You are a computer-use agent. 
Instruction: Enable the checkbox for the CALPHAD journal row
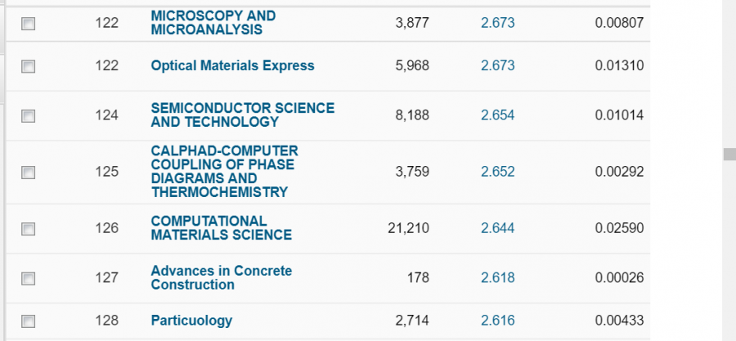pos(29,173)
